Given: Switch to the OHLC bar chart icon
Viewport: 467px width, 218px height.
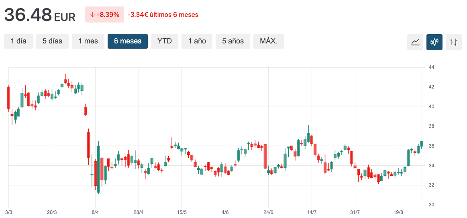Looking at the screenshot, I should (x=454, y=42).
